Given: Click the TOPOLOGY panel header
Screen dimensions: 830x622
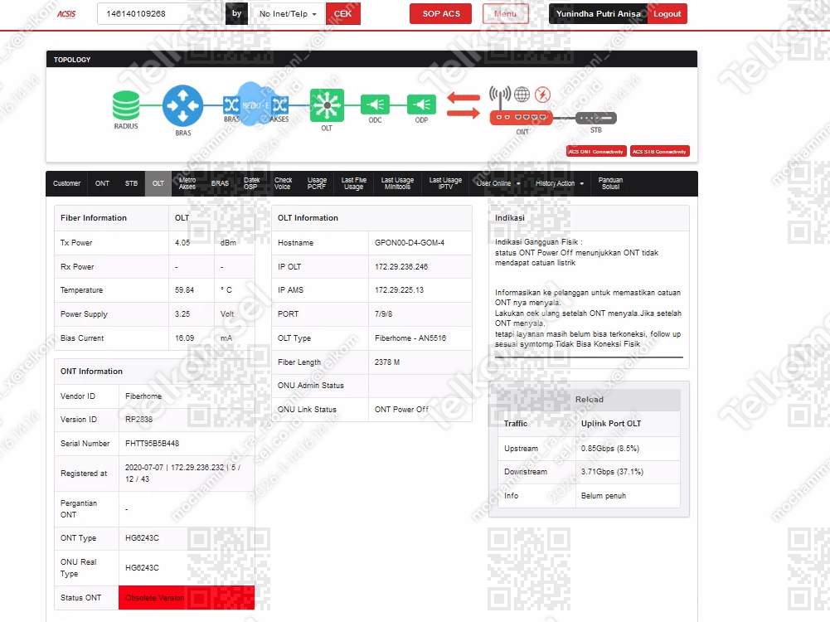Looking at the screenshot, I should pyautogui.click(x=371, y=59).
